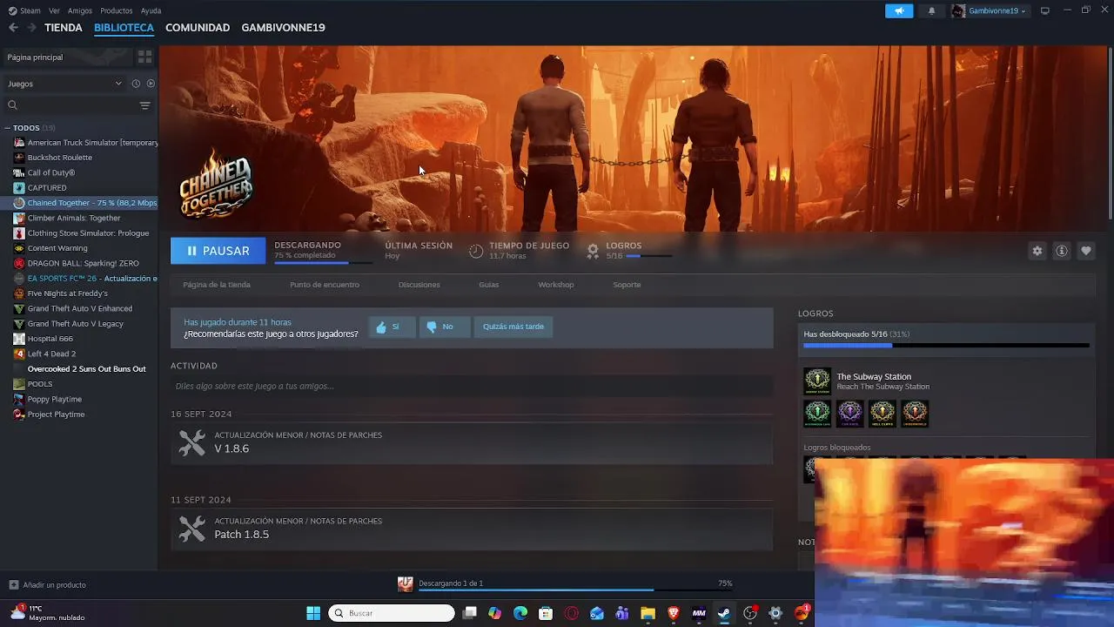The height and width of the screenshot is (627, 1114).
Task: Click the announcements megaphone button
Action: pos(899,10)
